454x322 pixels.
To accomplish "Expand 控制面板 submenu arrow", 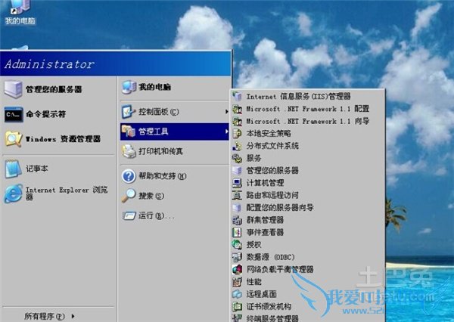I will [x=227, y=112].
